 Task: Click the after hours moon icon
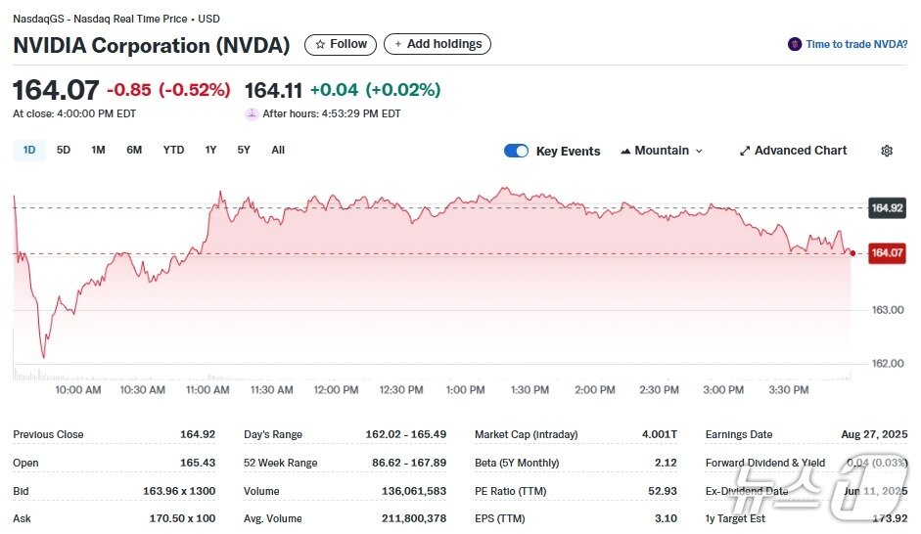pos(252,113)
